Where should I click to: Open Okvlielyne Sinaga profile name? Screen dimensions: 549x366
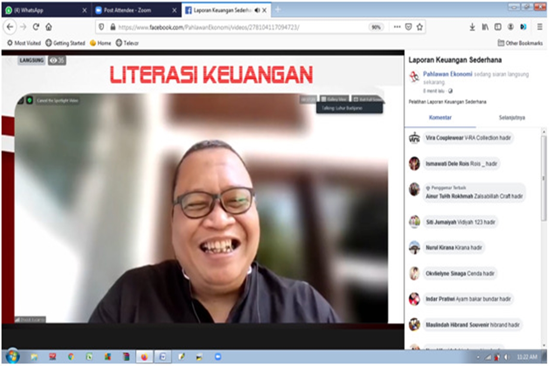[446, 273]
